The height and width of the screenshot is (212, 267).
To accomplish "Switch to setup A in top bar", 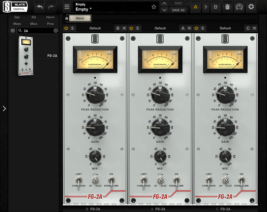I will 196,7.
